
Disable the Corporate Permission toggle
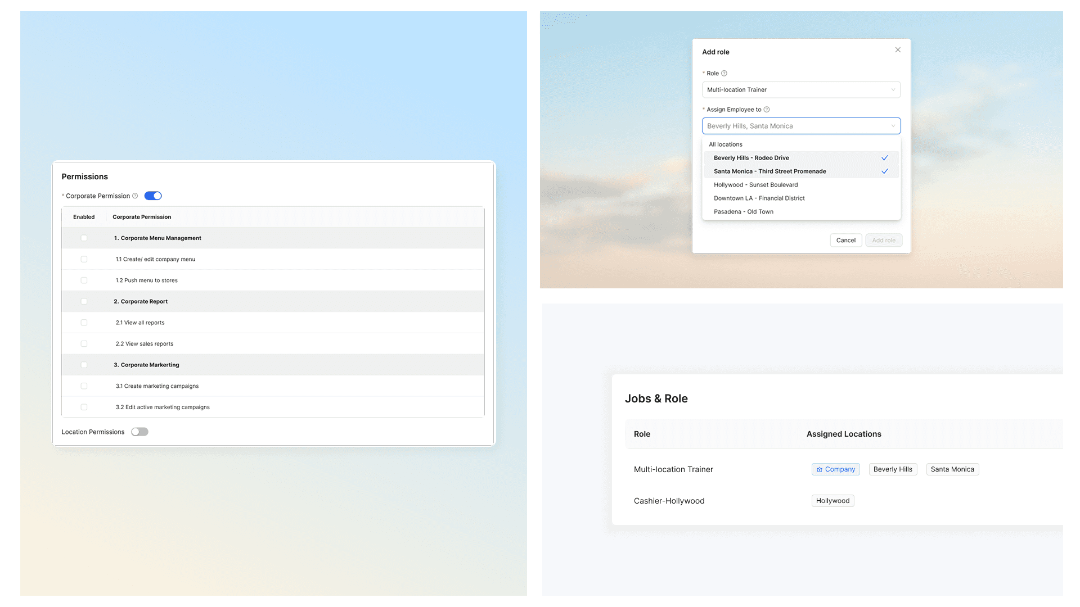point(153,196)
